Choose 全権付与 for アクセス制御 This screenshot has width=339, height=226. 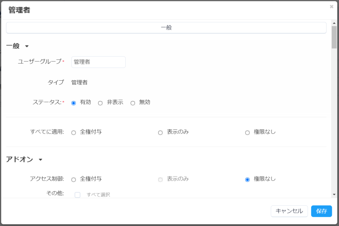(x=74, y=180)
